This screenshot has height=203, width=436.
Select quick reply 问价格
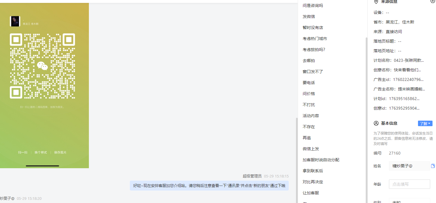[309, 94]
